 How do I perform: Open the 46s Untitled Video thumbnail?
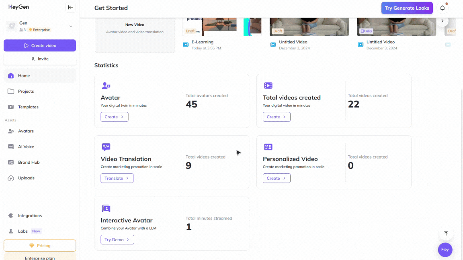coord(397,27)
